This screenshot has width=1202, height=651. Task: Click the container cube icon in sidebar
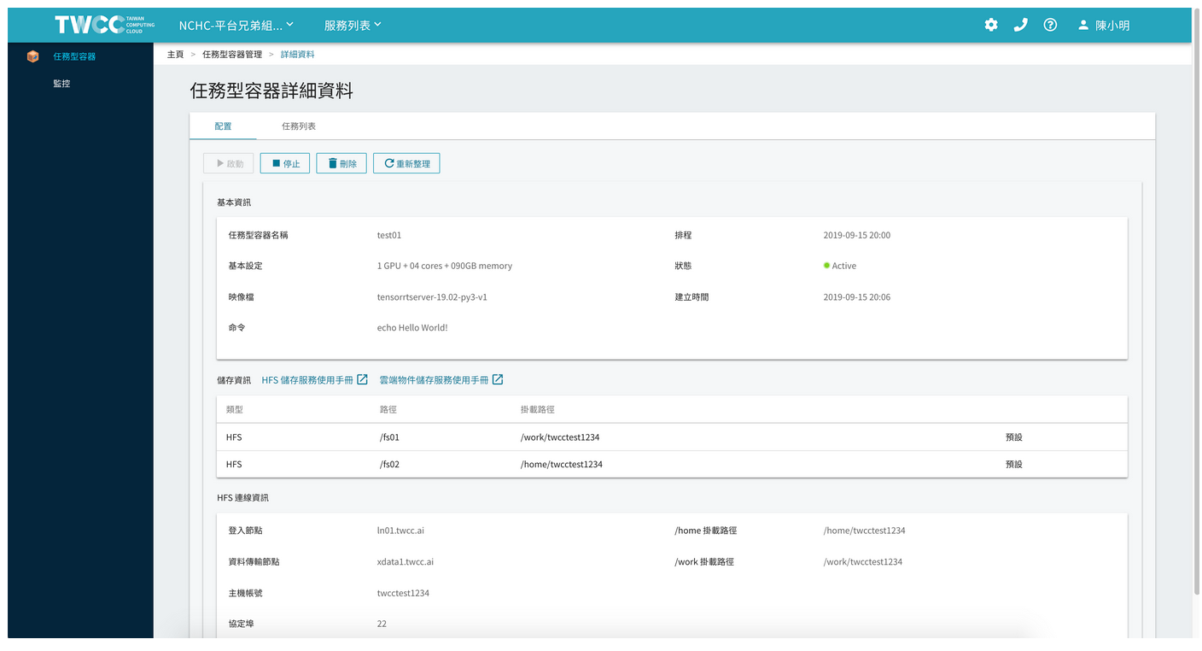click(x=33, y=56)
